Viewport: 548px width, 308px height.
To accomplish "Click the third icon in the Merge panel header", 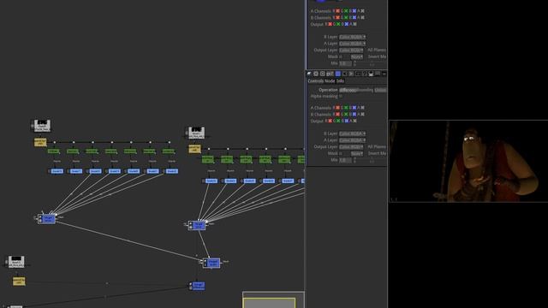I will (x=322, y=74).
